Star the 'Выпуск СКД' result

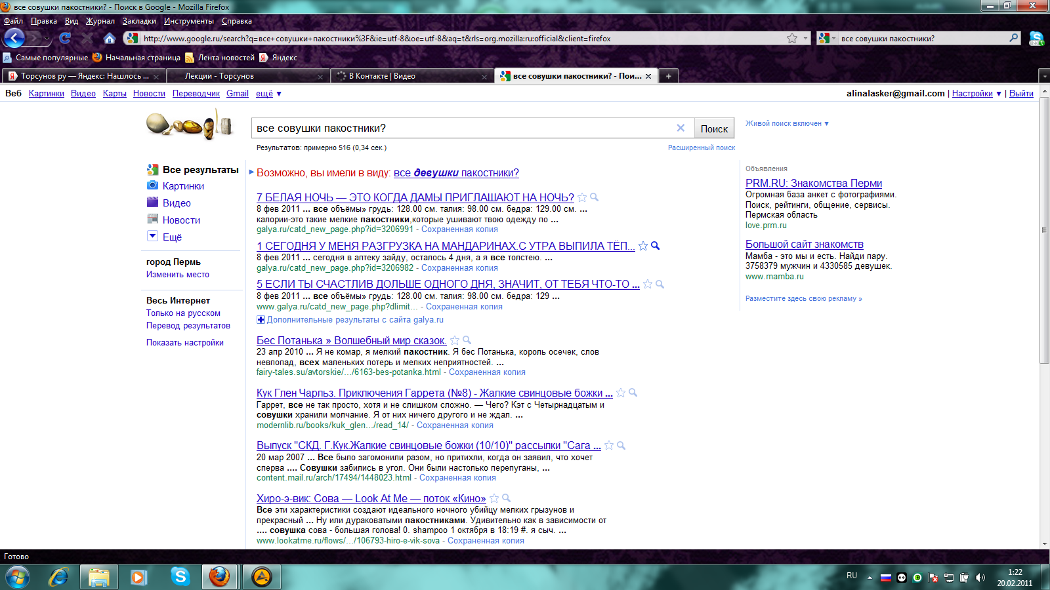click(x=609, y=445)
